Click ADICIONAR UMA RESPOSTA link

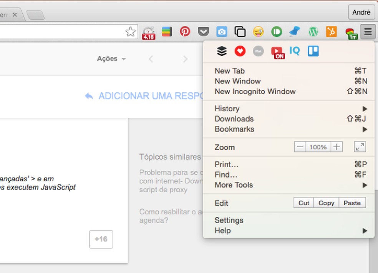151,96
